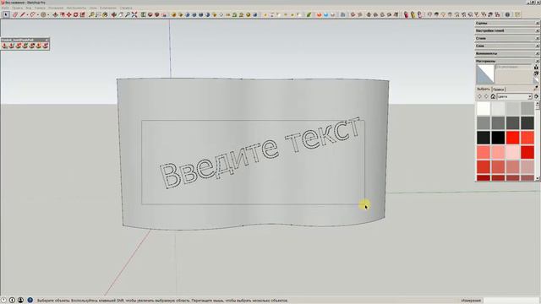541x304 pixels.
Task: Choose the Scale tool
Action: pos(83,14)
